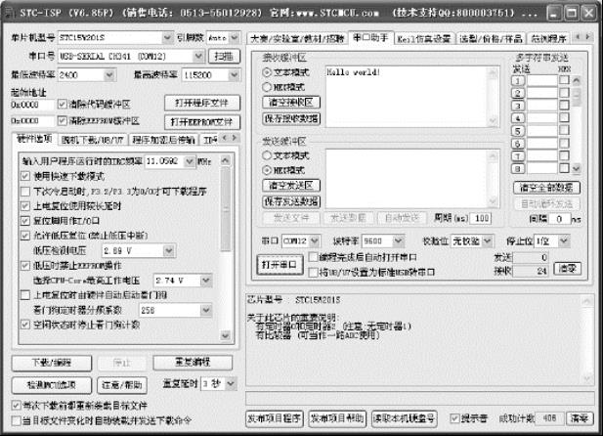Open 引脚数 Auto dropdown
This screenshot has height=436, width=603.
[x=235, y=38]
